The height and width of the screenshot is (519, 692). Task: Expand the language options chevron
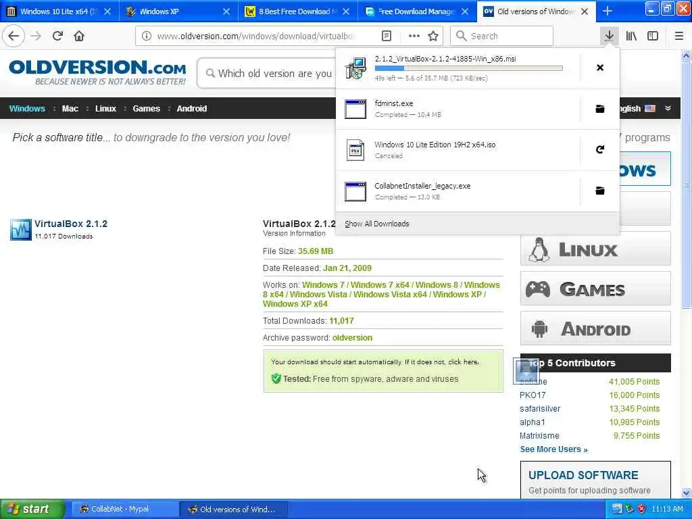(x=668, y=109)
